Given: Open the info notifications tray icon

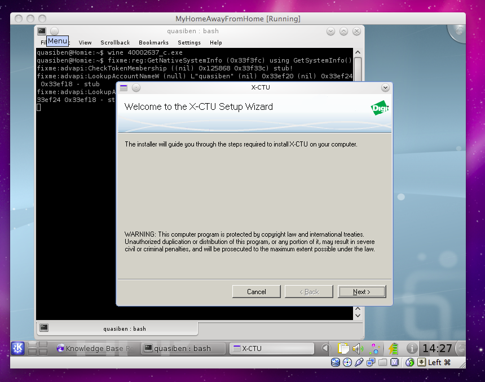Looking at the screenshot, I should point(412,349).
